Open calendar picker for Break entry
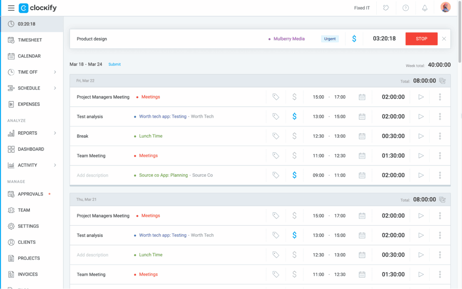This screenshot has width=462, height=289. tap(362, 136)
